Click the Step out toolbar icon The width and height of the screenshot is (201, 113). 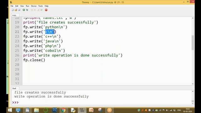pyautogui.click(x=38, y=10)
